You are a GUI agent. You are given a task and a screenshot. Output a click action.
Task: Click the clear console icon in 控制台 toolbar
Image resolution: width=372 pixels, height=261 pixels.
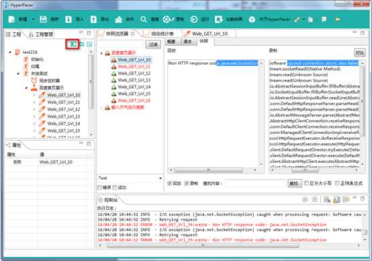click(327, 199)
